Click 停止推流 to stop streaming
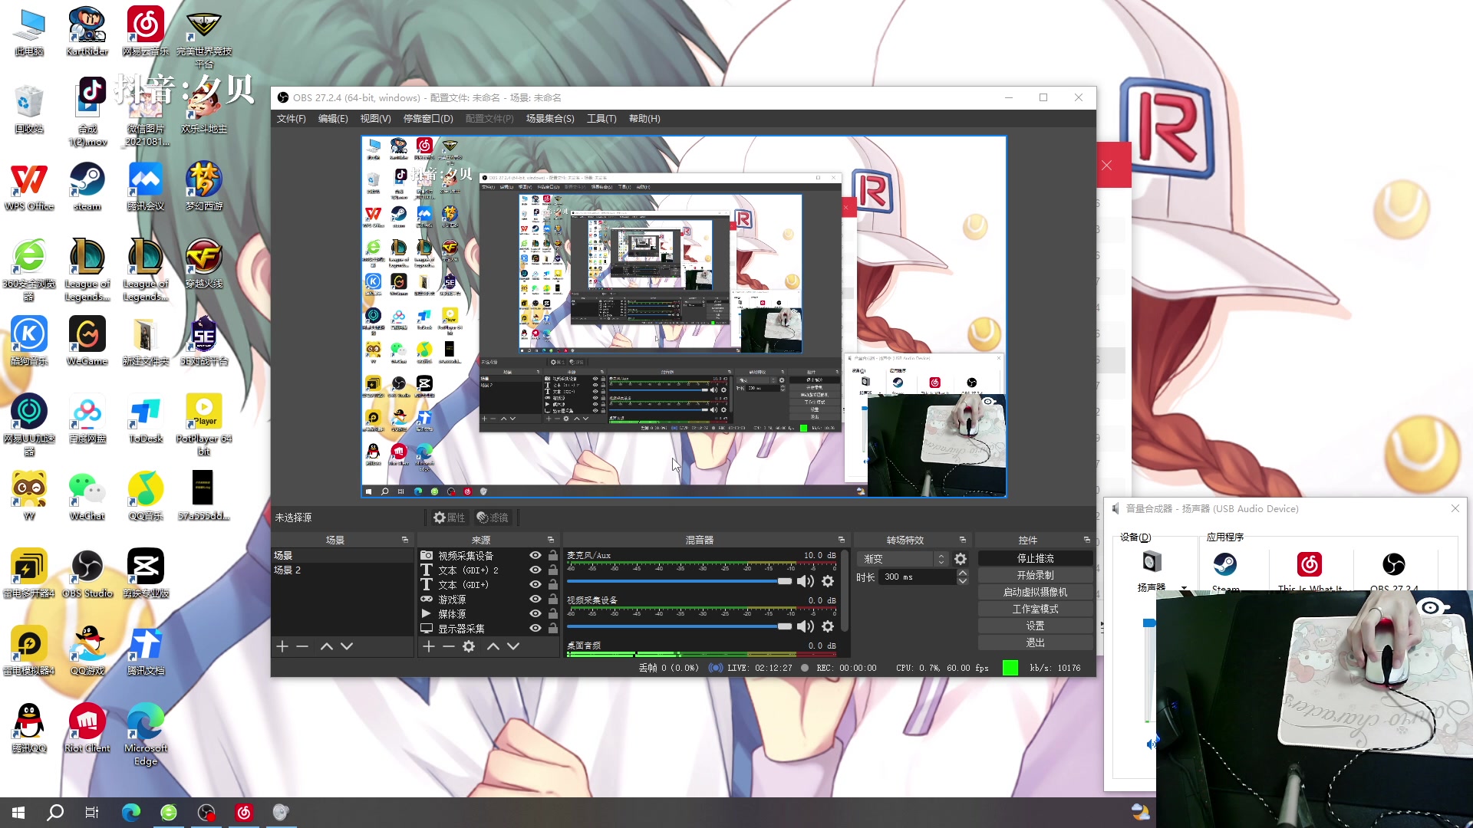This screenshot has width=1473, height=828. pyautogui.click(x=1035, y=558)
